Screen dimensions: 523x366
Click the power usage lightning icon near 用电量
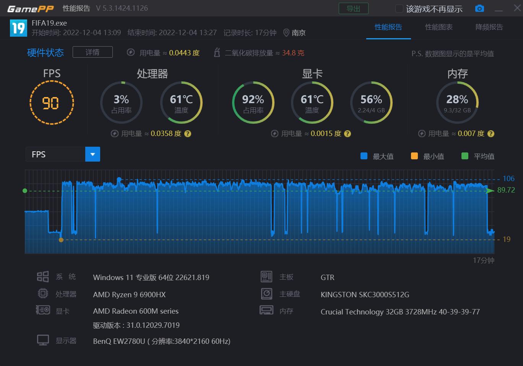coord(131,53)
